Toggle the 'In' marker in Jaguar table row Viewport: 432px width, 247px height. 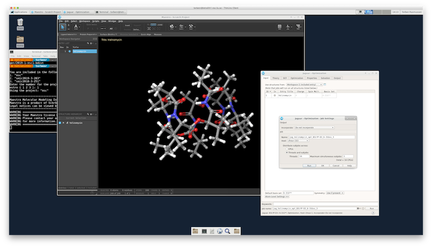click(275, 95)
